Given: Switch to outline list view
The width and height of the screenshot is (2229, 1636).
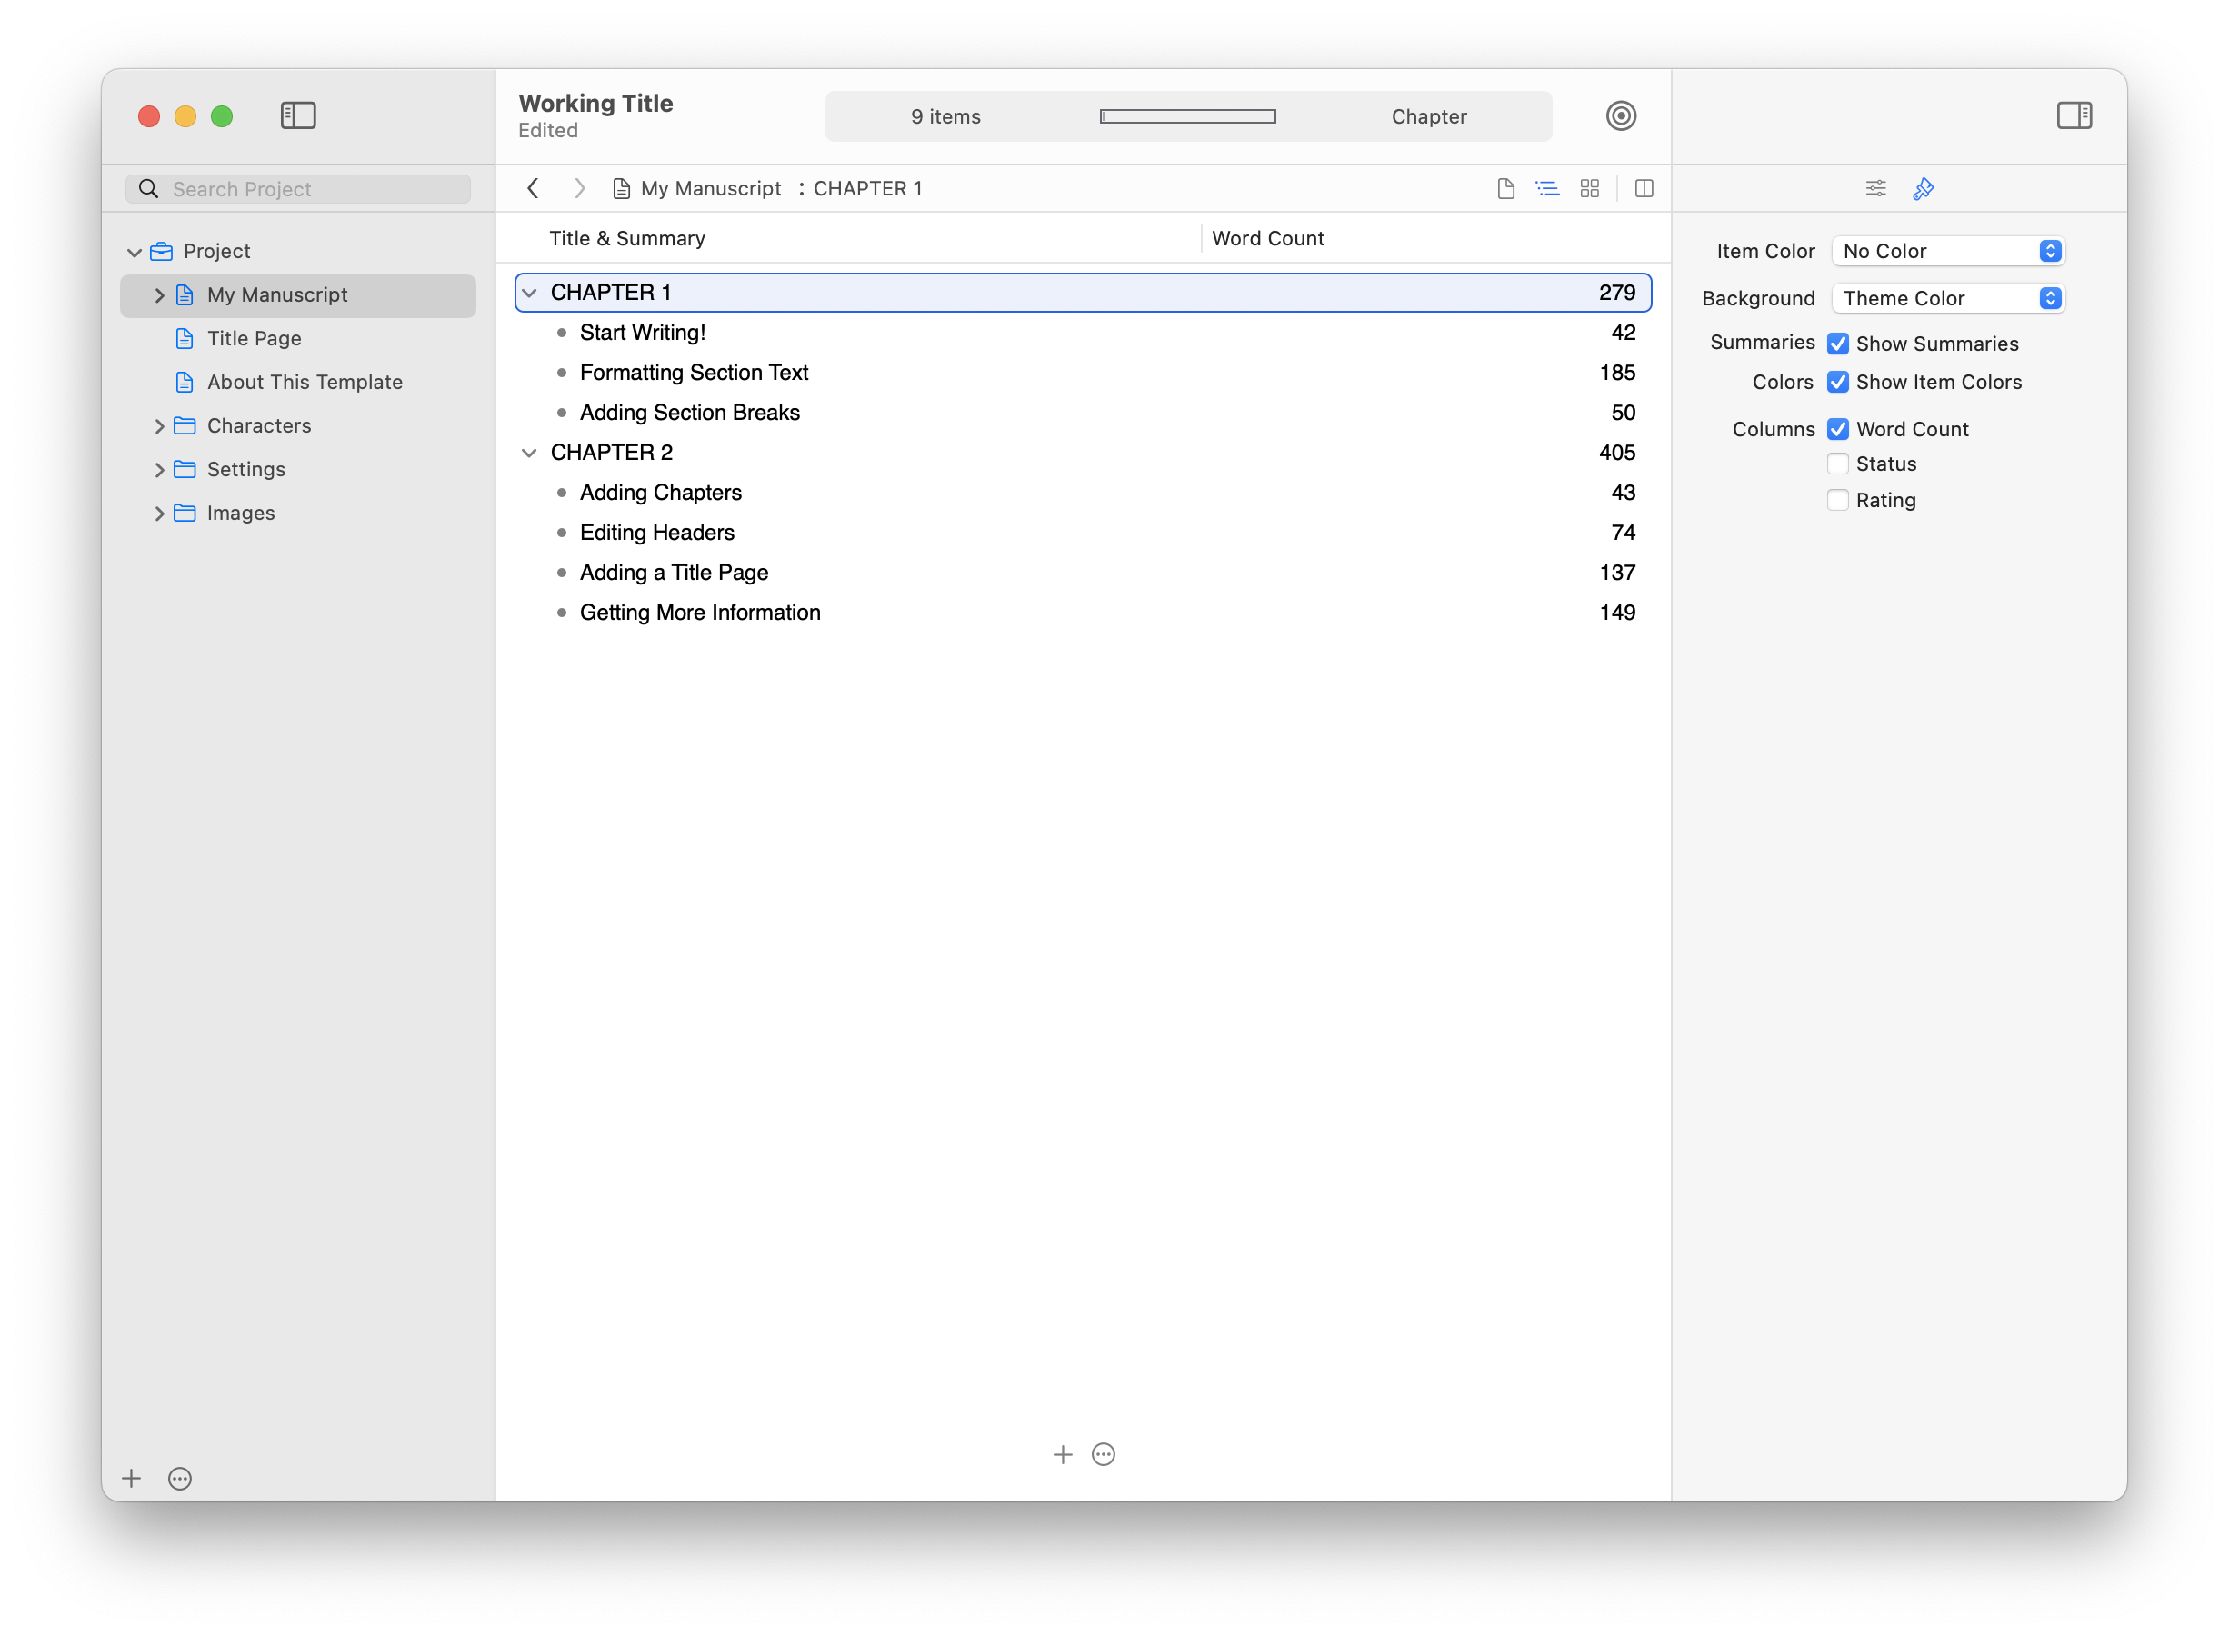Looking at the screenshot, I should click(1546, 188).
